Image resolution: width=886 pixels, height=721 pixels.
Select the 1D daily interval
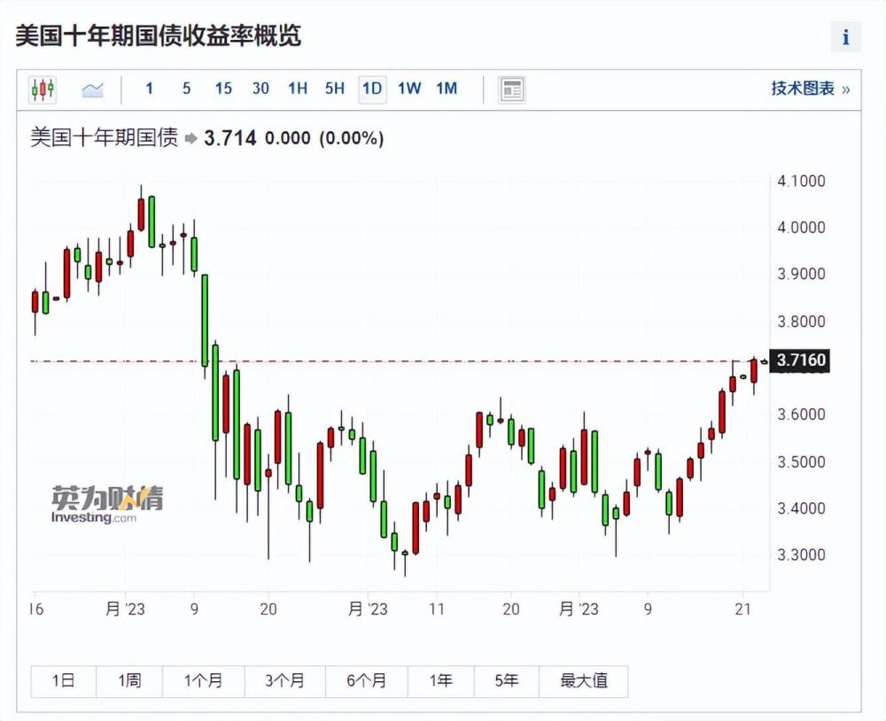click(372, 89)
